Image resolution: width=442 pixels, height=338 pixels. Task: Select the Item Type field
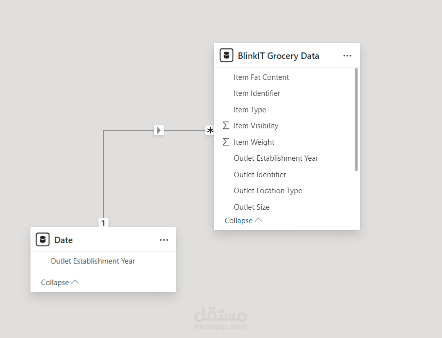point(250,110)
